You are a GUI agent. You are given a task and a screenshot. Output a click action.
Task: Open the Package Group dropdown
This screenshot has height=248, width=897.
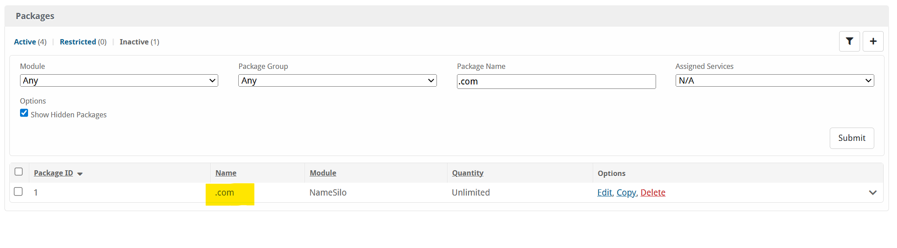(x=337, y=80)
